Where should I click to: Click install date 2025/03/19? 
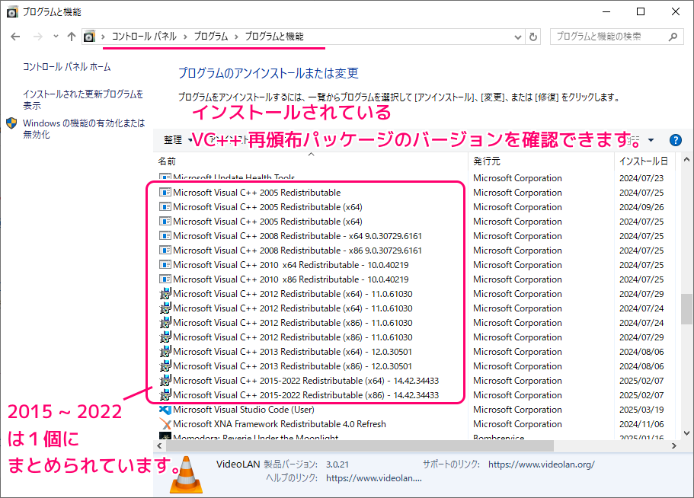(641, 410)
